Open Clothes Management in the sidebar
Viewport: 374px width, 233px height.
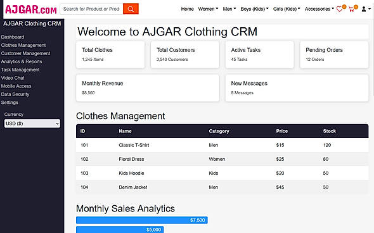[x=23, y=45]
